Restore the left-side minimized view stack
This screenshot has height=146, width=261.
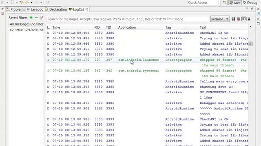[x=2, y=9]
